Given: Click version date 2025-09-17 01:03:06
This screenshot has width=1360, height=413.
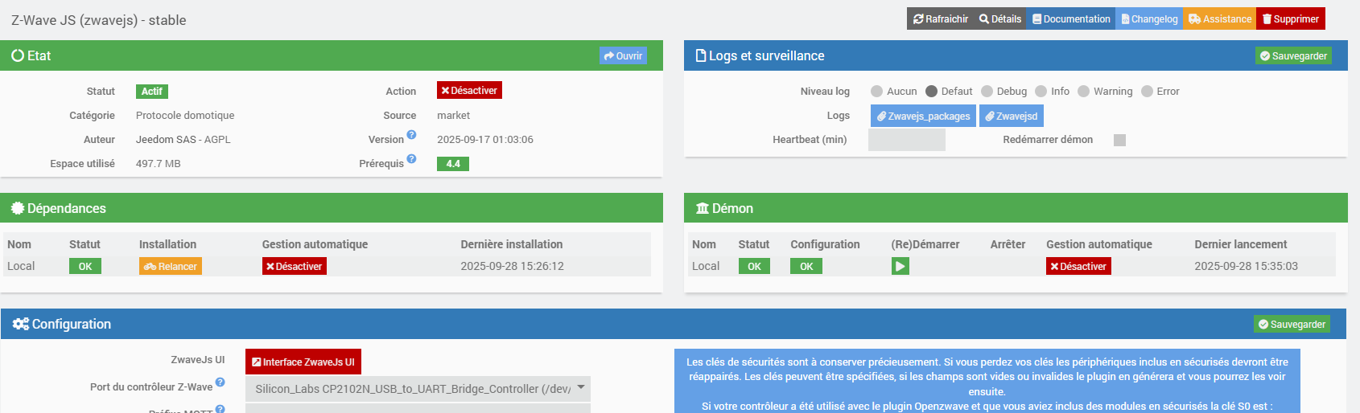Looking at the screenshot, I should point(485,140).
